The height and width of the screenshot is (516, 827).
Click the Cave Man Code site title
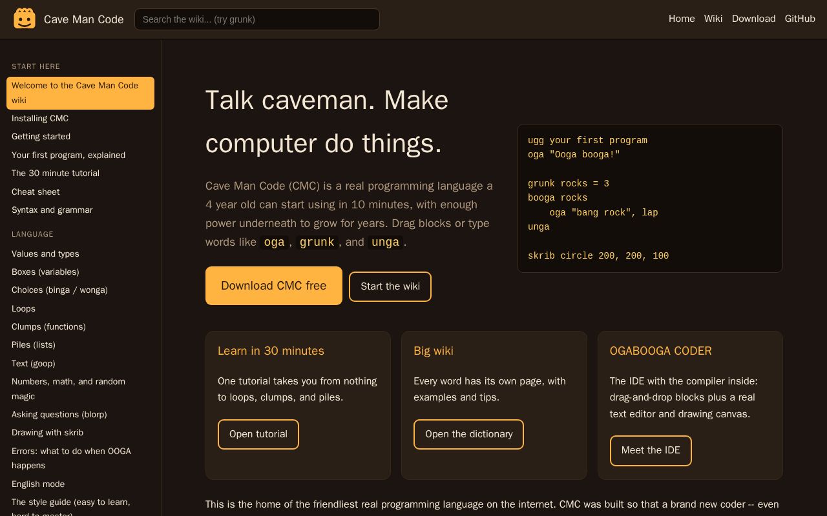[84, 19]
